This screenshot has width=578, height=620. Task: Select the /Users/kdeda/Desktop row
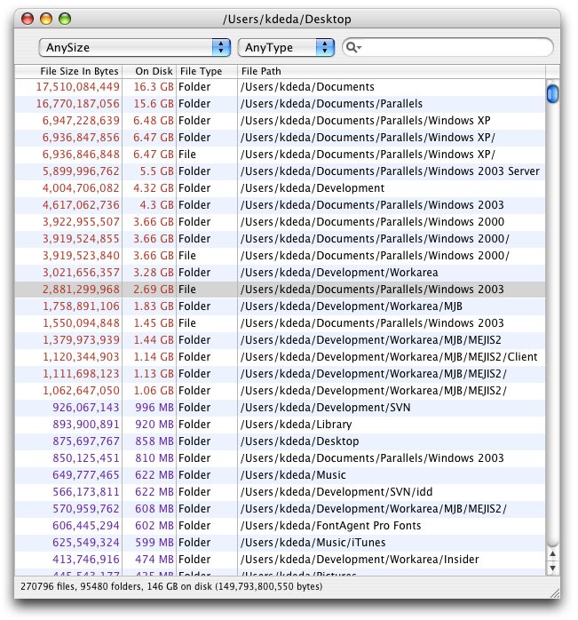[x=280, y=441]
